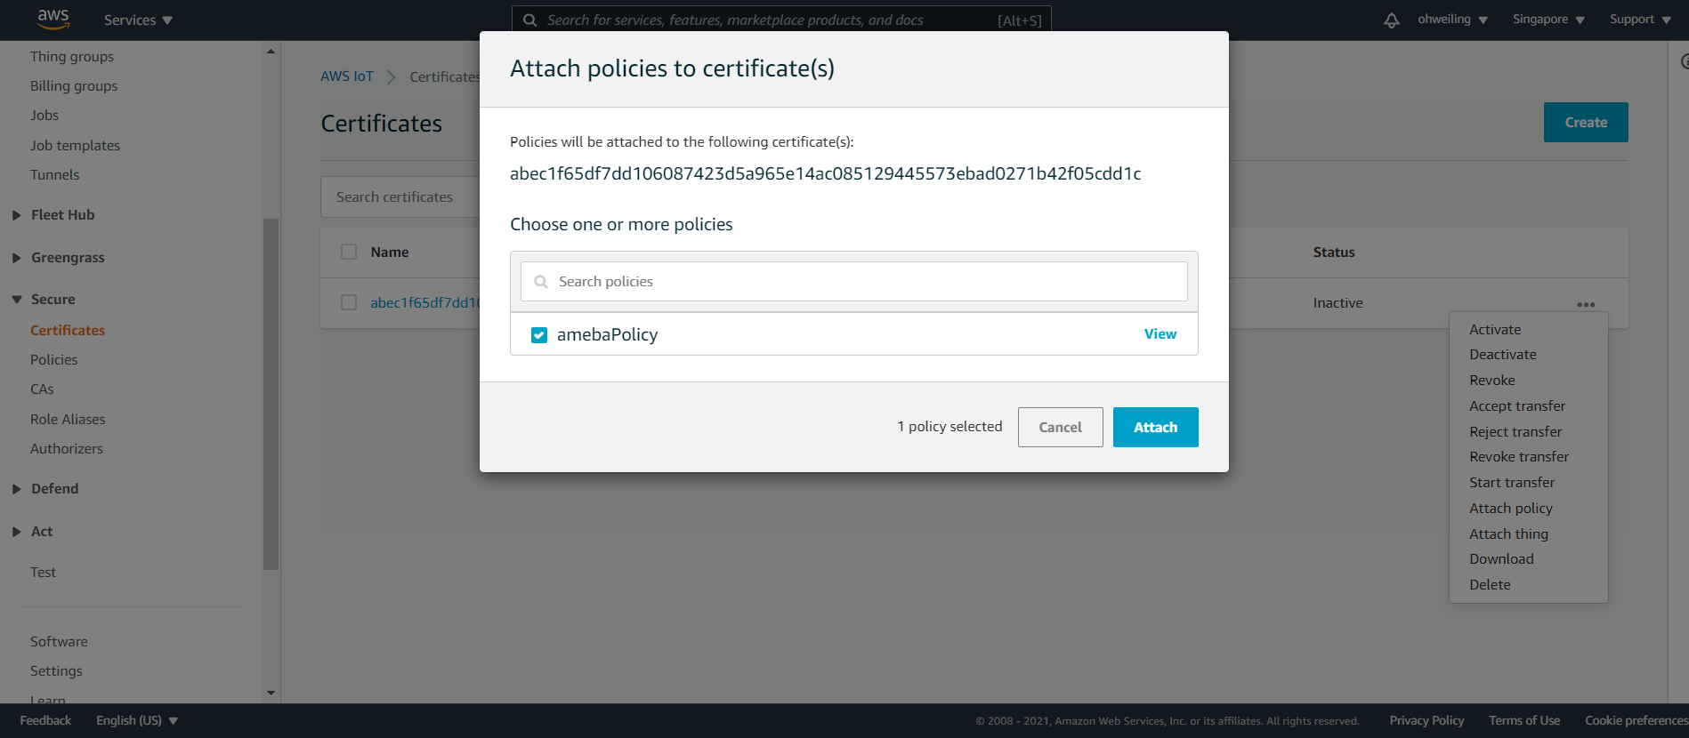Click the three-dot actions icon for the certificate row
Image resolution: width=1689 pixels, height=738 pixels.
[x=1586, y=304]
